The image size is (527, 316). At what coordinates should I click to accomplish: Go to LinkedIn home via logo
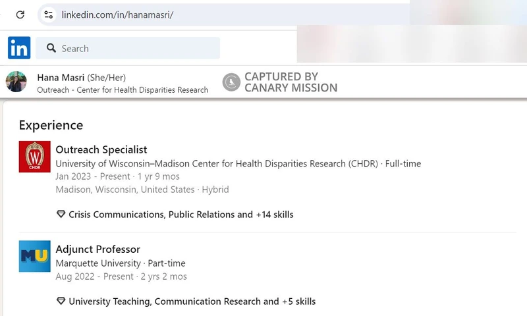(19, 47)
